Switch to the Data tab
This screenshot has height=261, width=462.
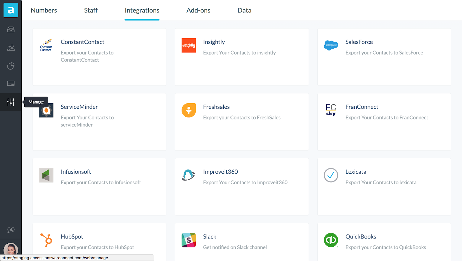(244, 10)
